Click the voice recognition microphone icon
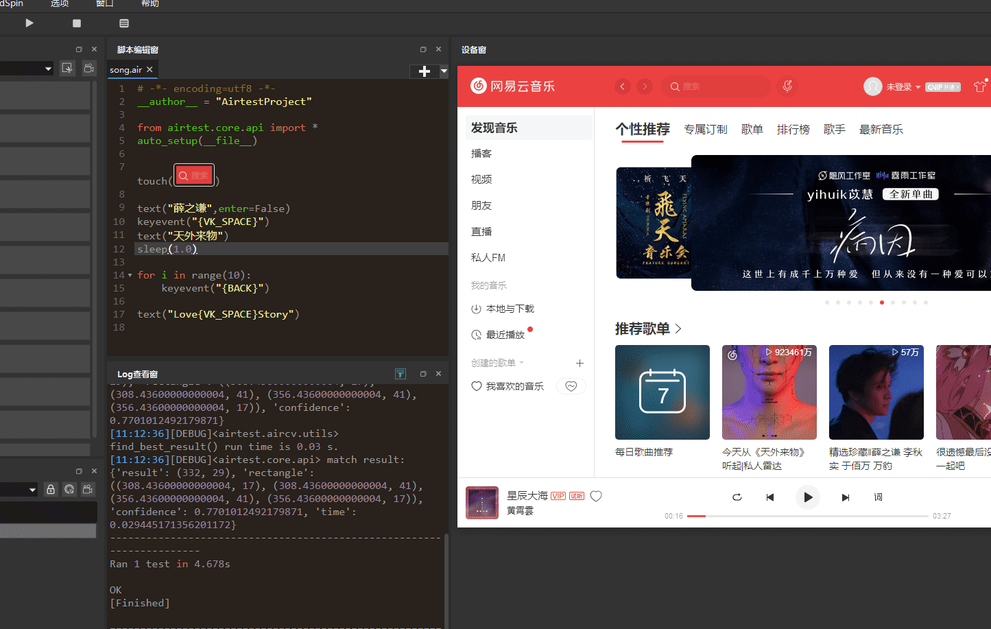The width and height of the screenshot is (991, 629). [x=787, y=86]
